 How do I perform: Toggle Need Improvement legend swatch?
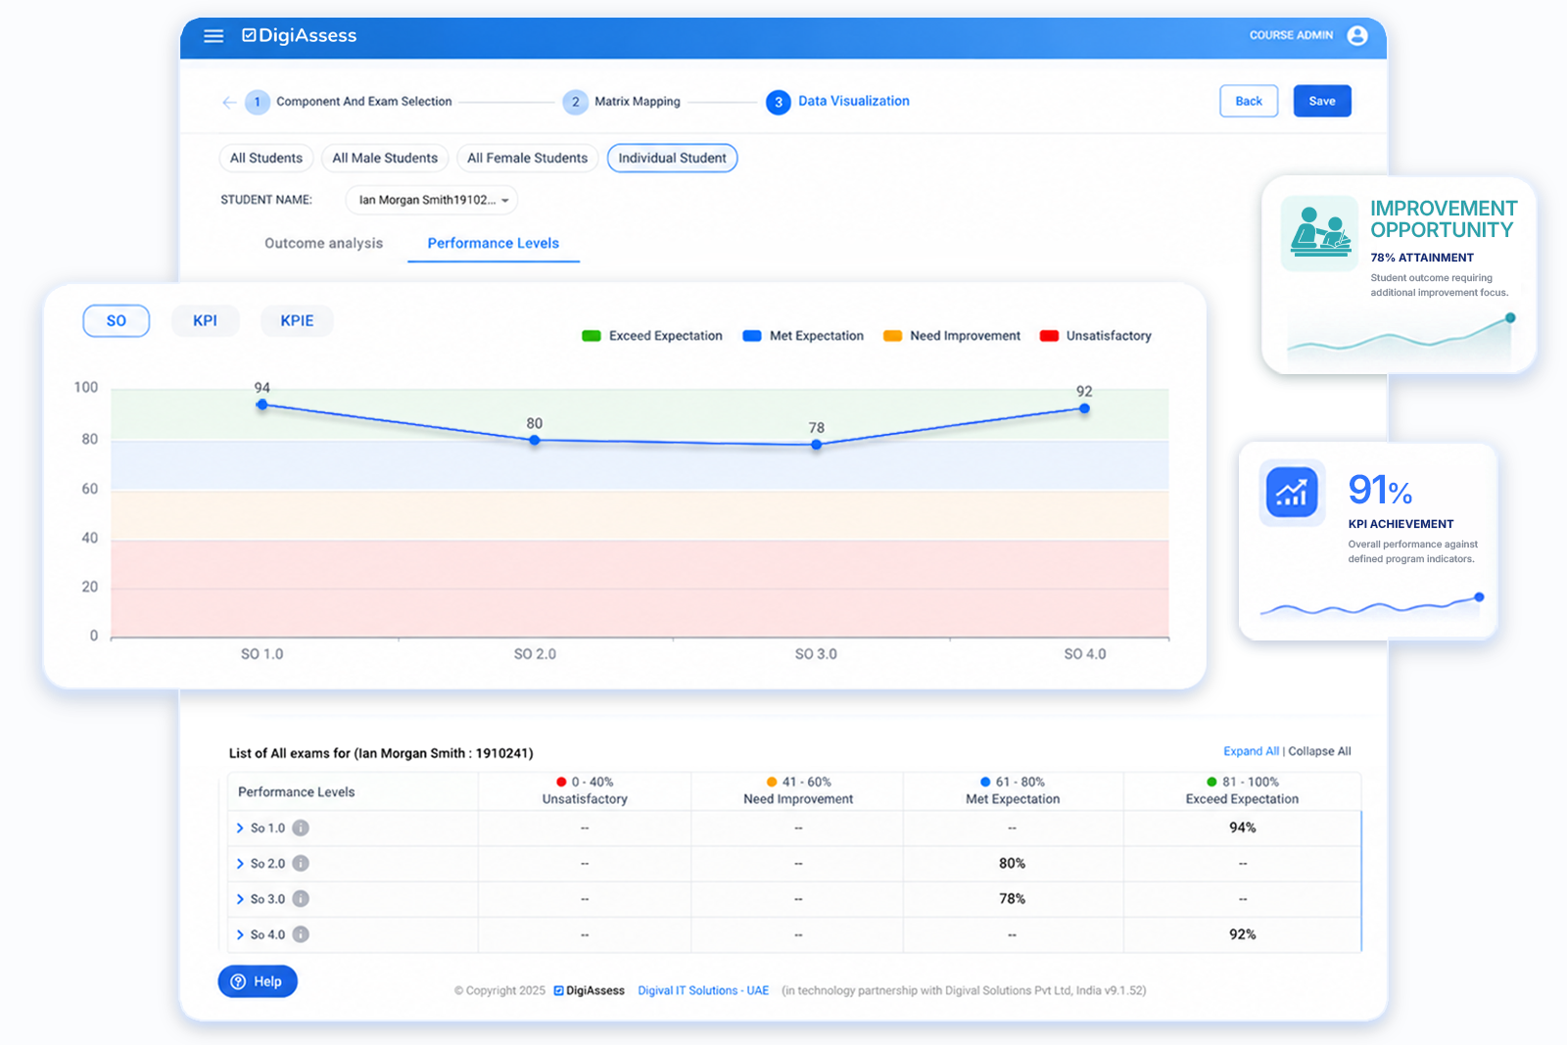tap(892, 336)
